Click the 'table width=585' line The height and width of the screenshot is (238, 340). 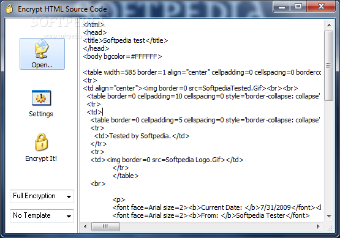202,72
